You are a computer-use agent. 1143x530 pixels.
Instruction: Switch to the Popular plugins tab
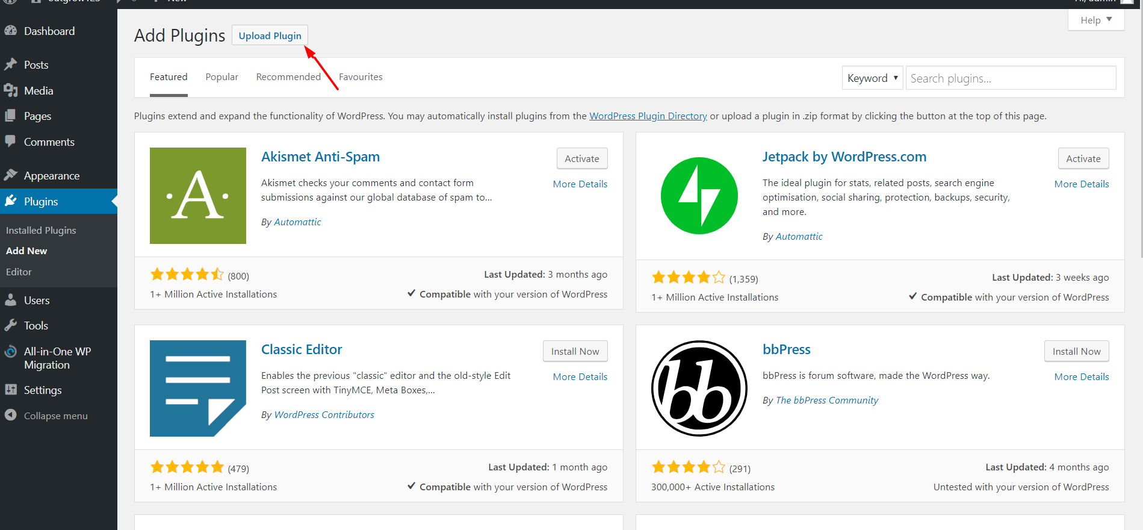pyautogui.click(x=222, y=77)
